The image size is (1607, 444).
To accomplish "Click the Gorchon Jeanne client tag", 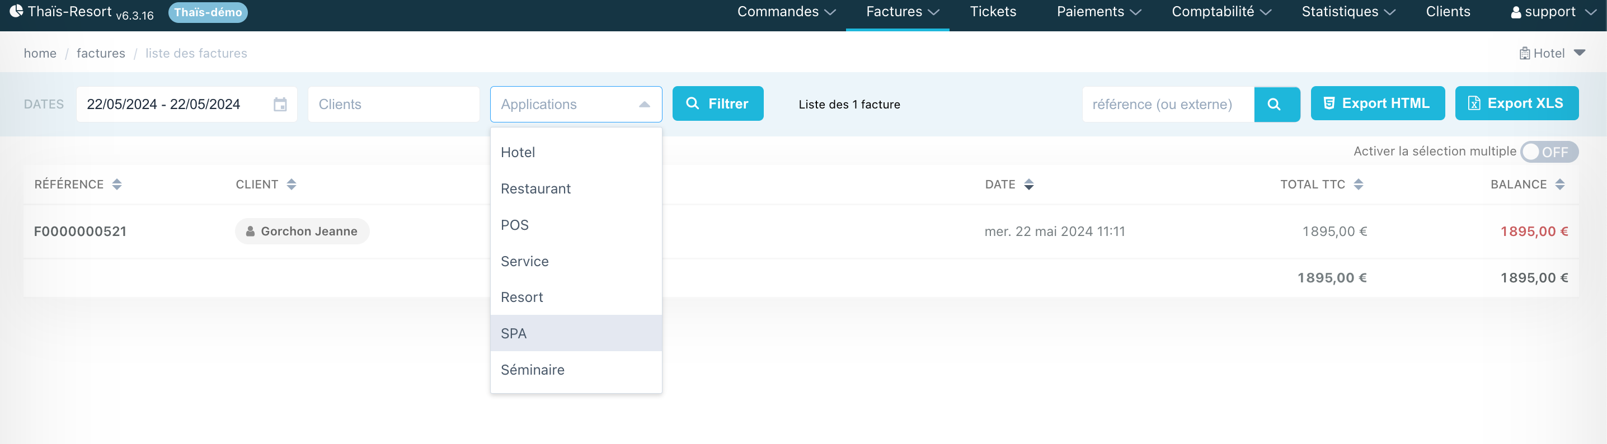I will coord(302,232).
